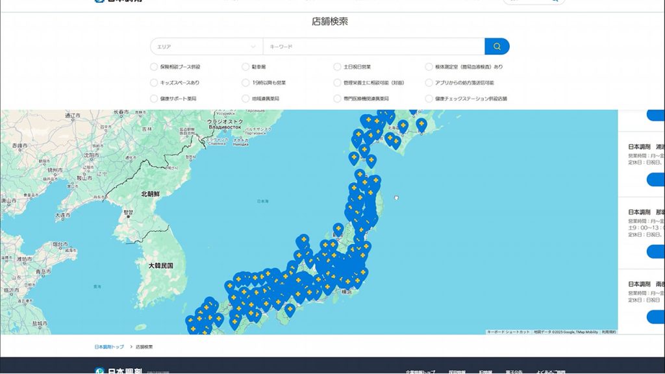Check the 地域連携薬局 checkbox
Screen dimensions: 665x374
coord(245,99)
